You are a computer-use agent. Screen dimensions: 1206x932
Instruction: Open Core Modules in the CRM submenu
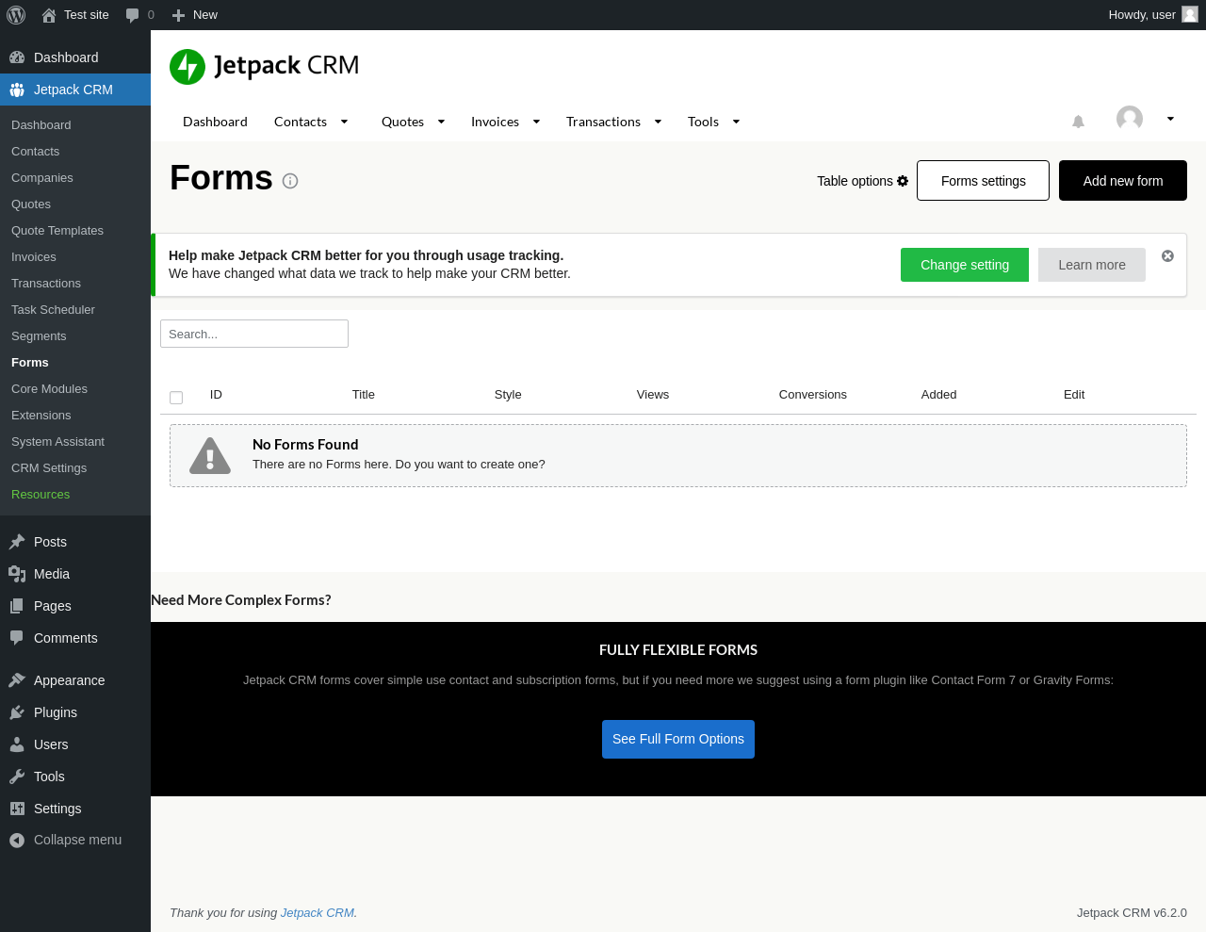pos(49,389)
